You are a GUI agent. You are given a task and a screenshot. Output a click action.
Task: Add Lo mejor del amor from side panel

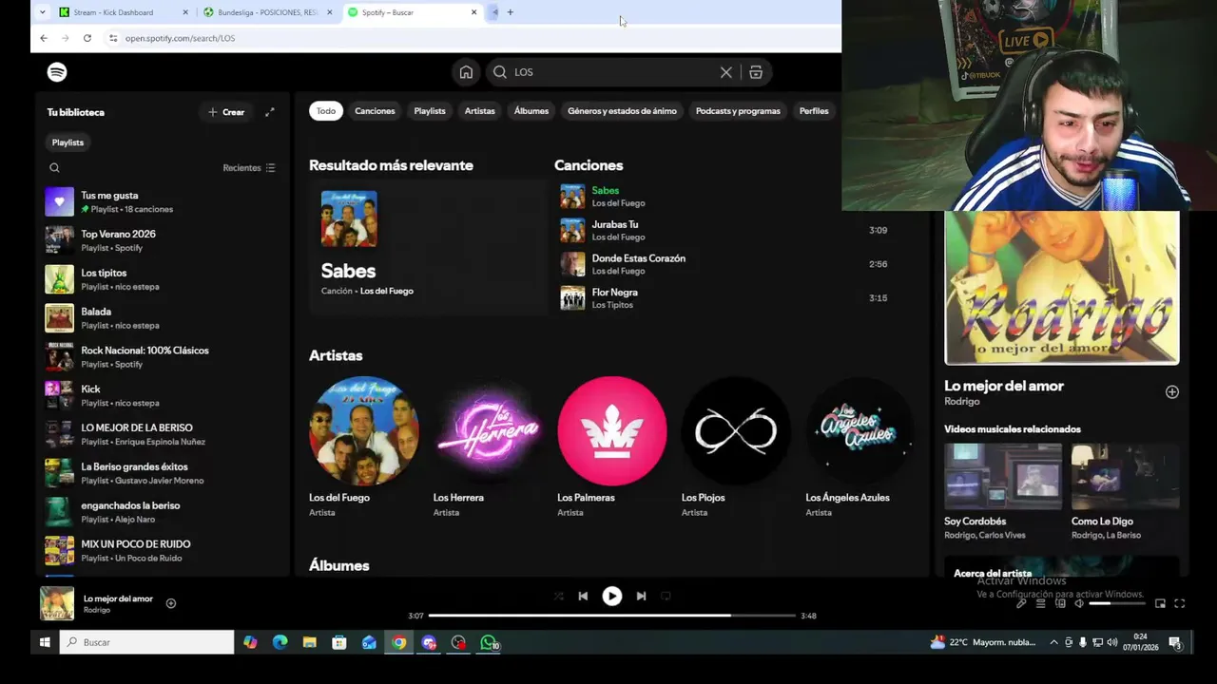click(x=1171, y=392)
